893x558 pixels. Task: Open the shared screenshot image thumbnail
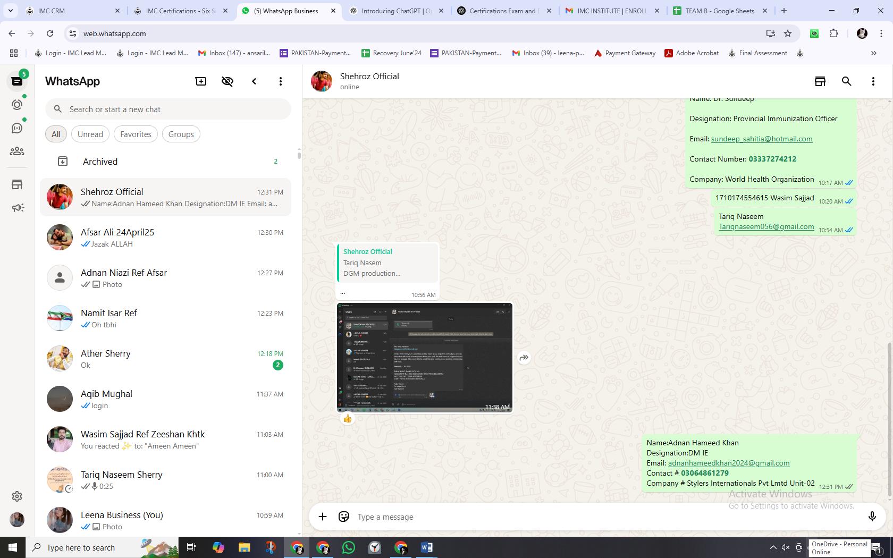click(x=425, y=358)
